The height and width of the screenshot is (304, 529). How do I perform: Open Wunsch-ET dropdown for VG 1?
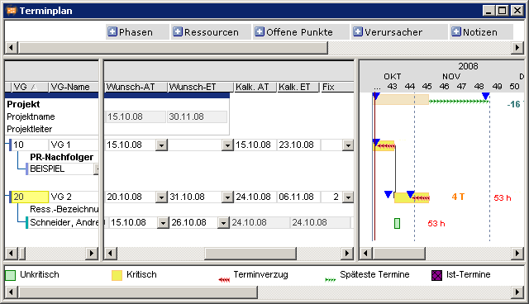tap(228, 145)
